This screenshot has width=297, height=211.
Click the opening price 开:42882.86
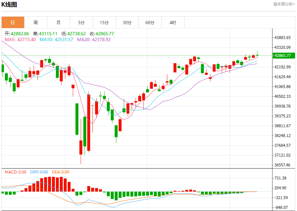(17, 34)
